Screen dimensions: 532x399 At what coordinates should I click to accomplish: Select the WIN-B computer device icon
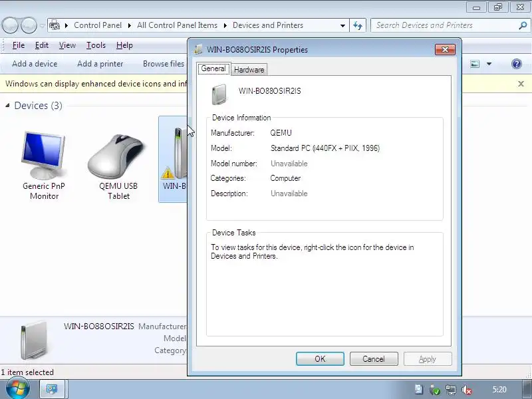point(173,159)
